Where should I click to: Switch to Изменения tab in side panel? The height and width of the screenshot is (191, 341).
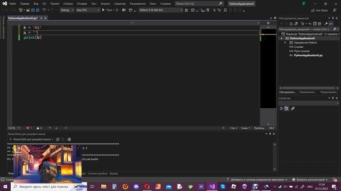(308, 92)
